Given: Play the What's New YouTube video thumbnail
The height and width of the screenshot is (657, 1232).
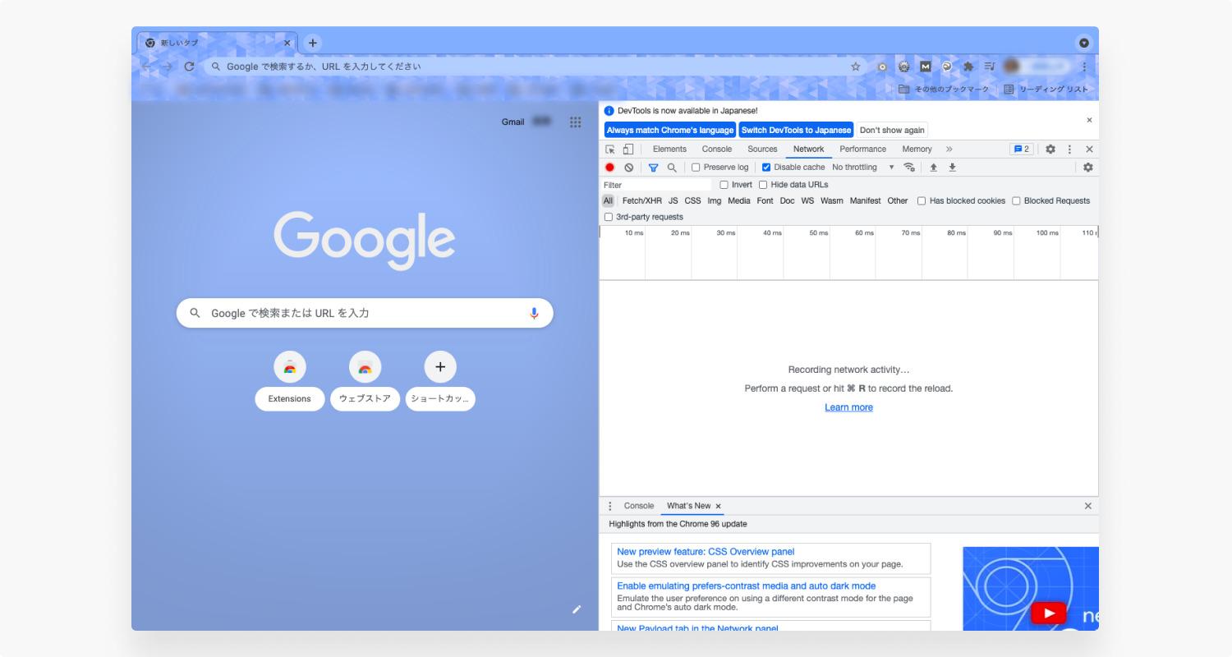Looking at the screenshot, I should tap(1048, 613).
